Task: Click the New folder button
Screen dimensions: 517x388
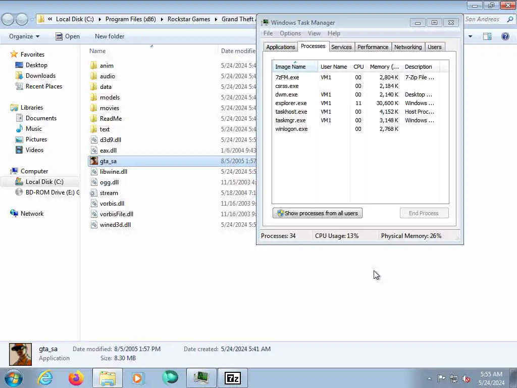Action: 110,36
